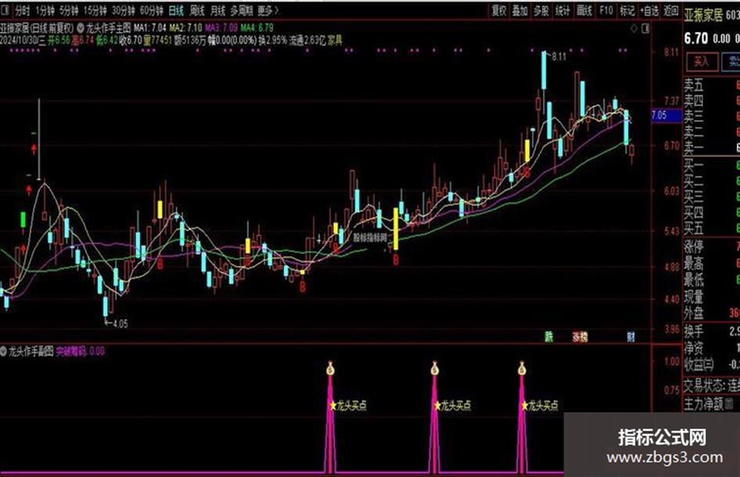Click the red 买入 buy button
The width and height of the screenshot is (740, 477).
tap(702, 61)
